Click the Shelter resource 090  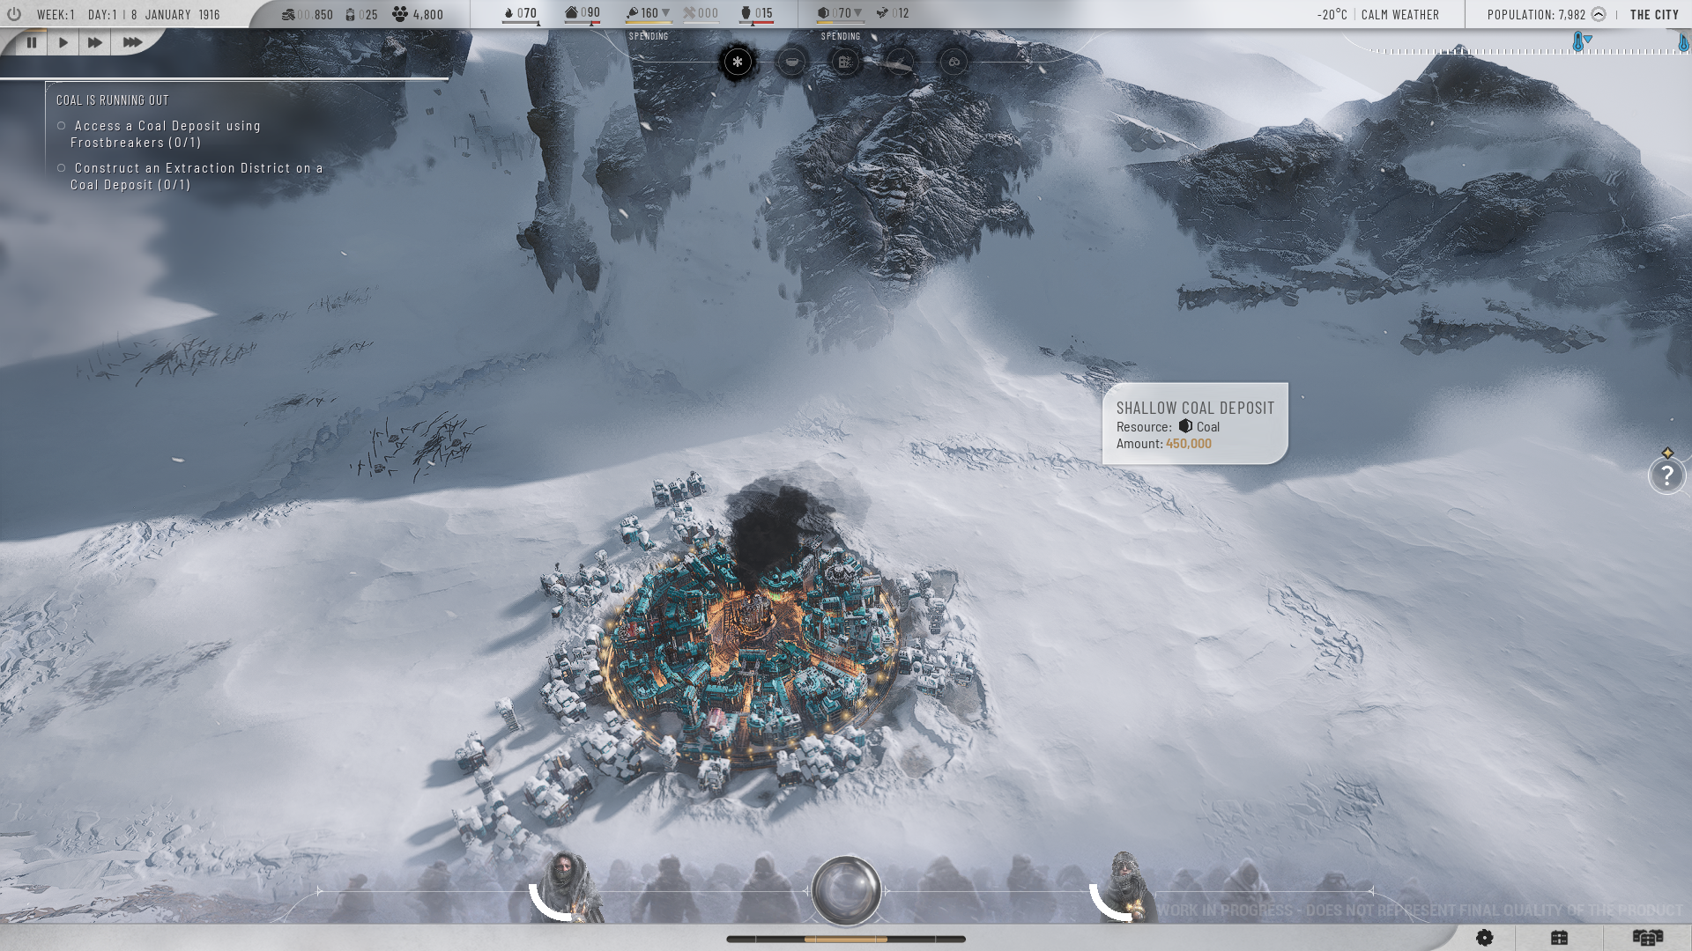(x=583, y=13)
